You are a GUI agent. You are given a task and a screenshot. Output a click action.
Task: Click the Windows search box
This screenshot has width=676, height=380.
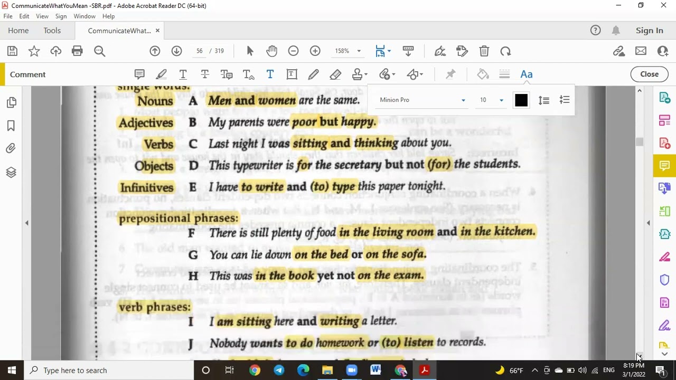tap(109, 370)
